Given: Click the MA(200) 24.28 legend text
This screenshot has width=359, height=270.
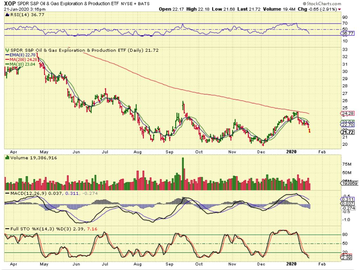Looking at the screenshot, I should click(x=23, y=60).
